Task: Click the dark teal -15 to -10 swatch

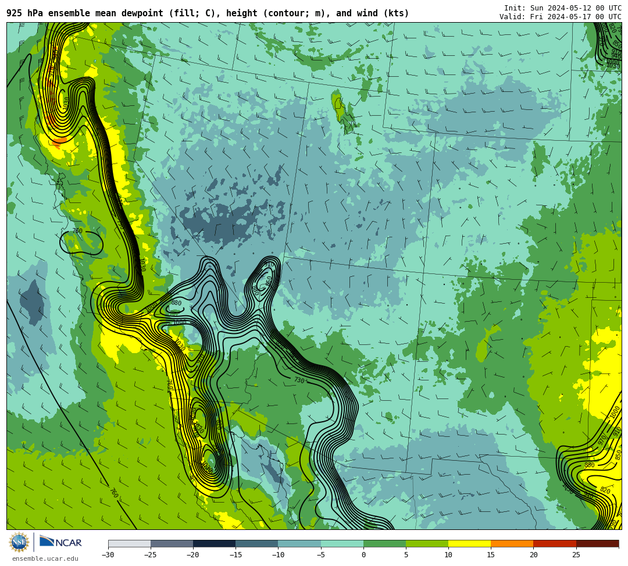Action: [x=257, y=543]
